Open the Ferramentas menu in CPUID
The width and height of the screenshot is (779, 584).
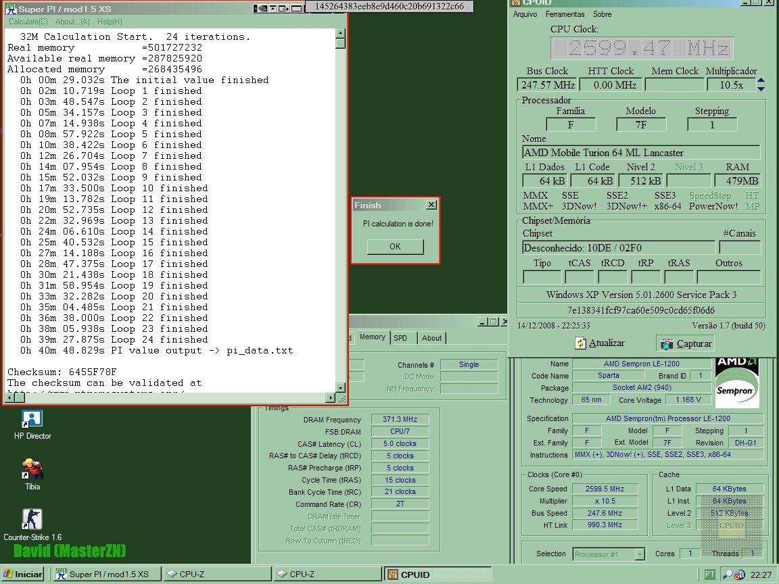565,14
